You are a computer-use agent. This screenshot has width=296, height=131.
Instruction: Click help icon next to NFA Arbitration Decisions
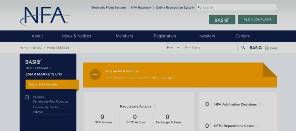(260, 105)
